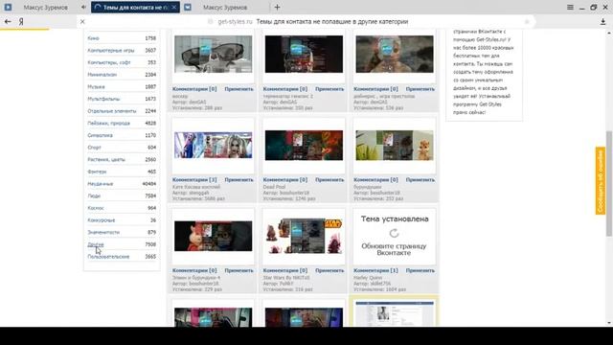Open the Компьютеры, софт category
Viewport: 613px width, 345px height.
pyautogui.click(x=109, y=62)
